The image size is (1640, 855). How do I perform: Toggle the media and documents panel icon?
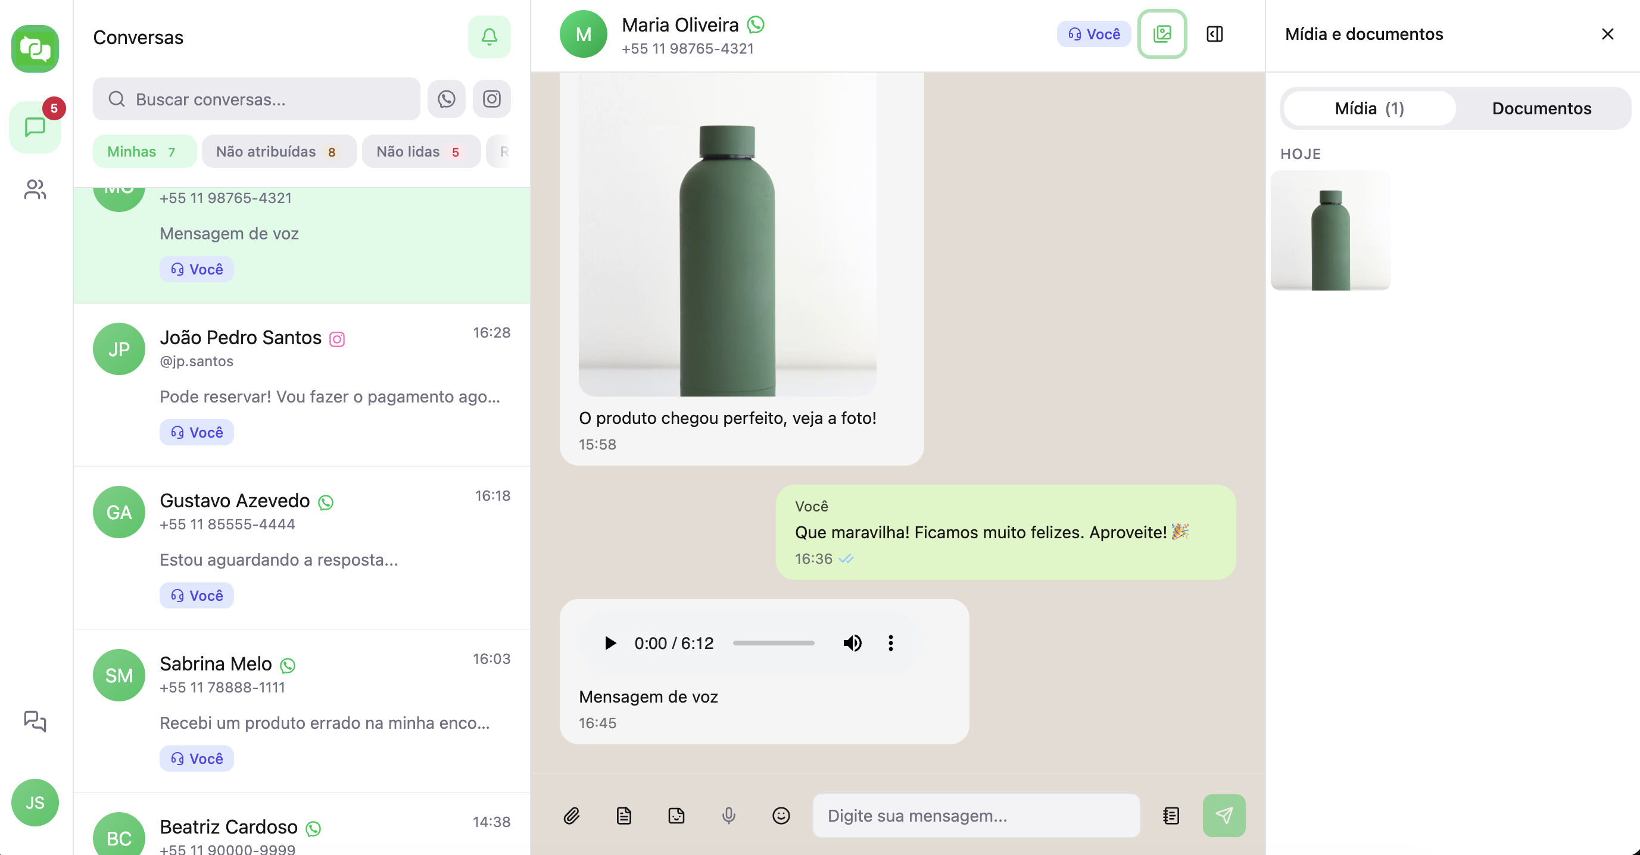pos(1162,34)
